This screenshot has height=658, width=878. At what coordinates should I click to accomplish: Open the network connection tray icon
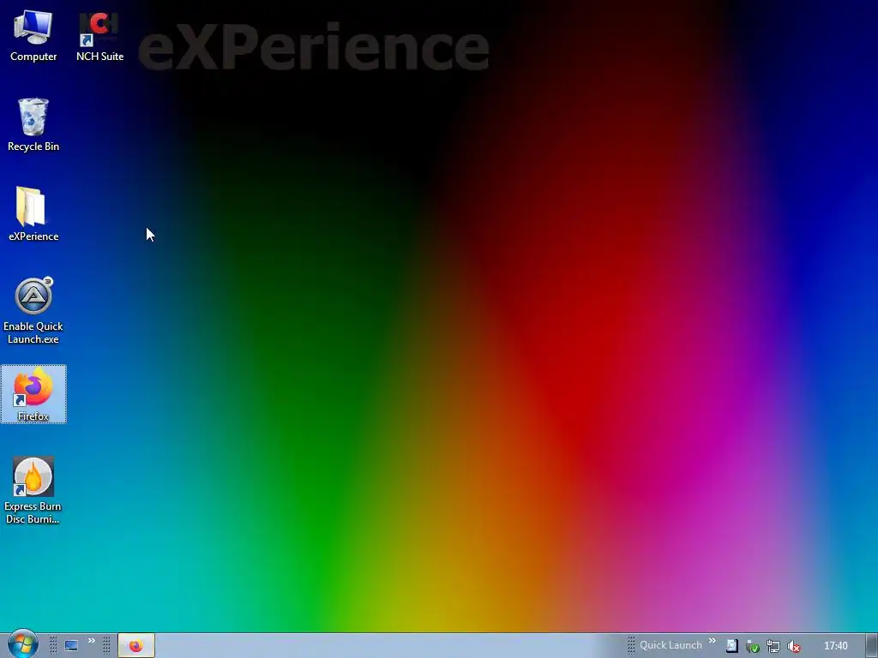773,646
